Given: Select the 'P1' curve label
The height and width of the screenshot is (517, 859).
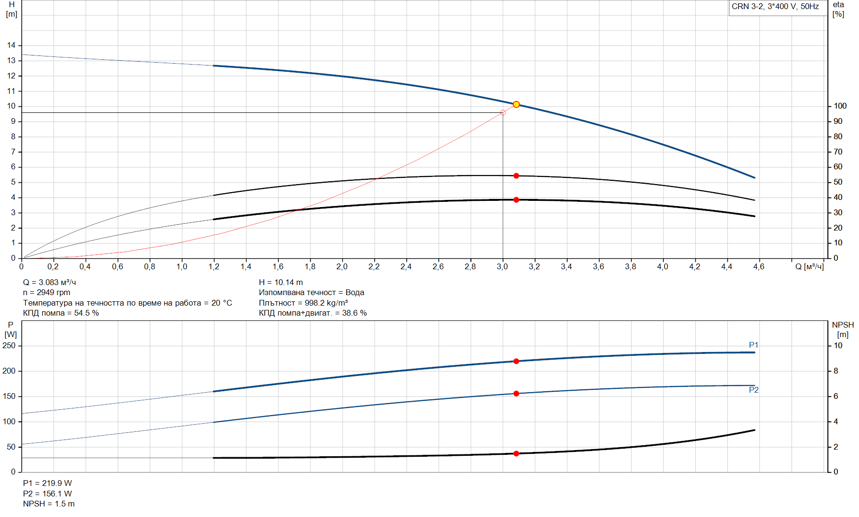Looking at the screenshot, I should [753, 345].
